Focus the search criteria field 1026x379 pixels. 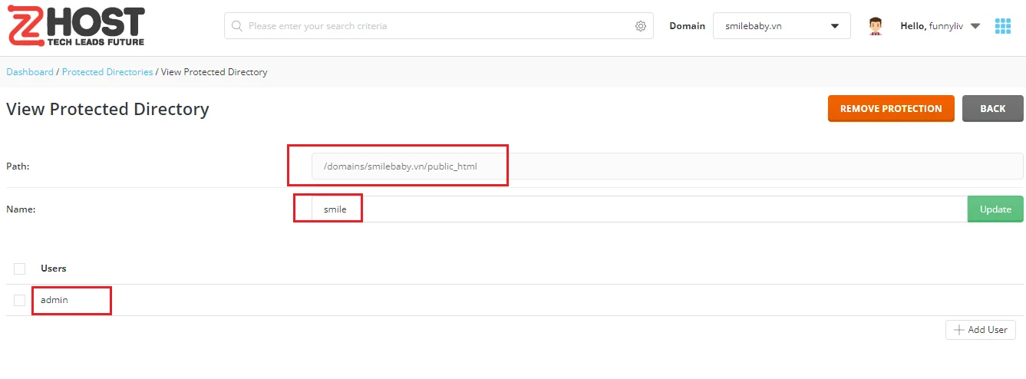coord(437,26)
